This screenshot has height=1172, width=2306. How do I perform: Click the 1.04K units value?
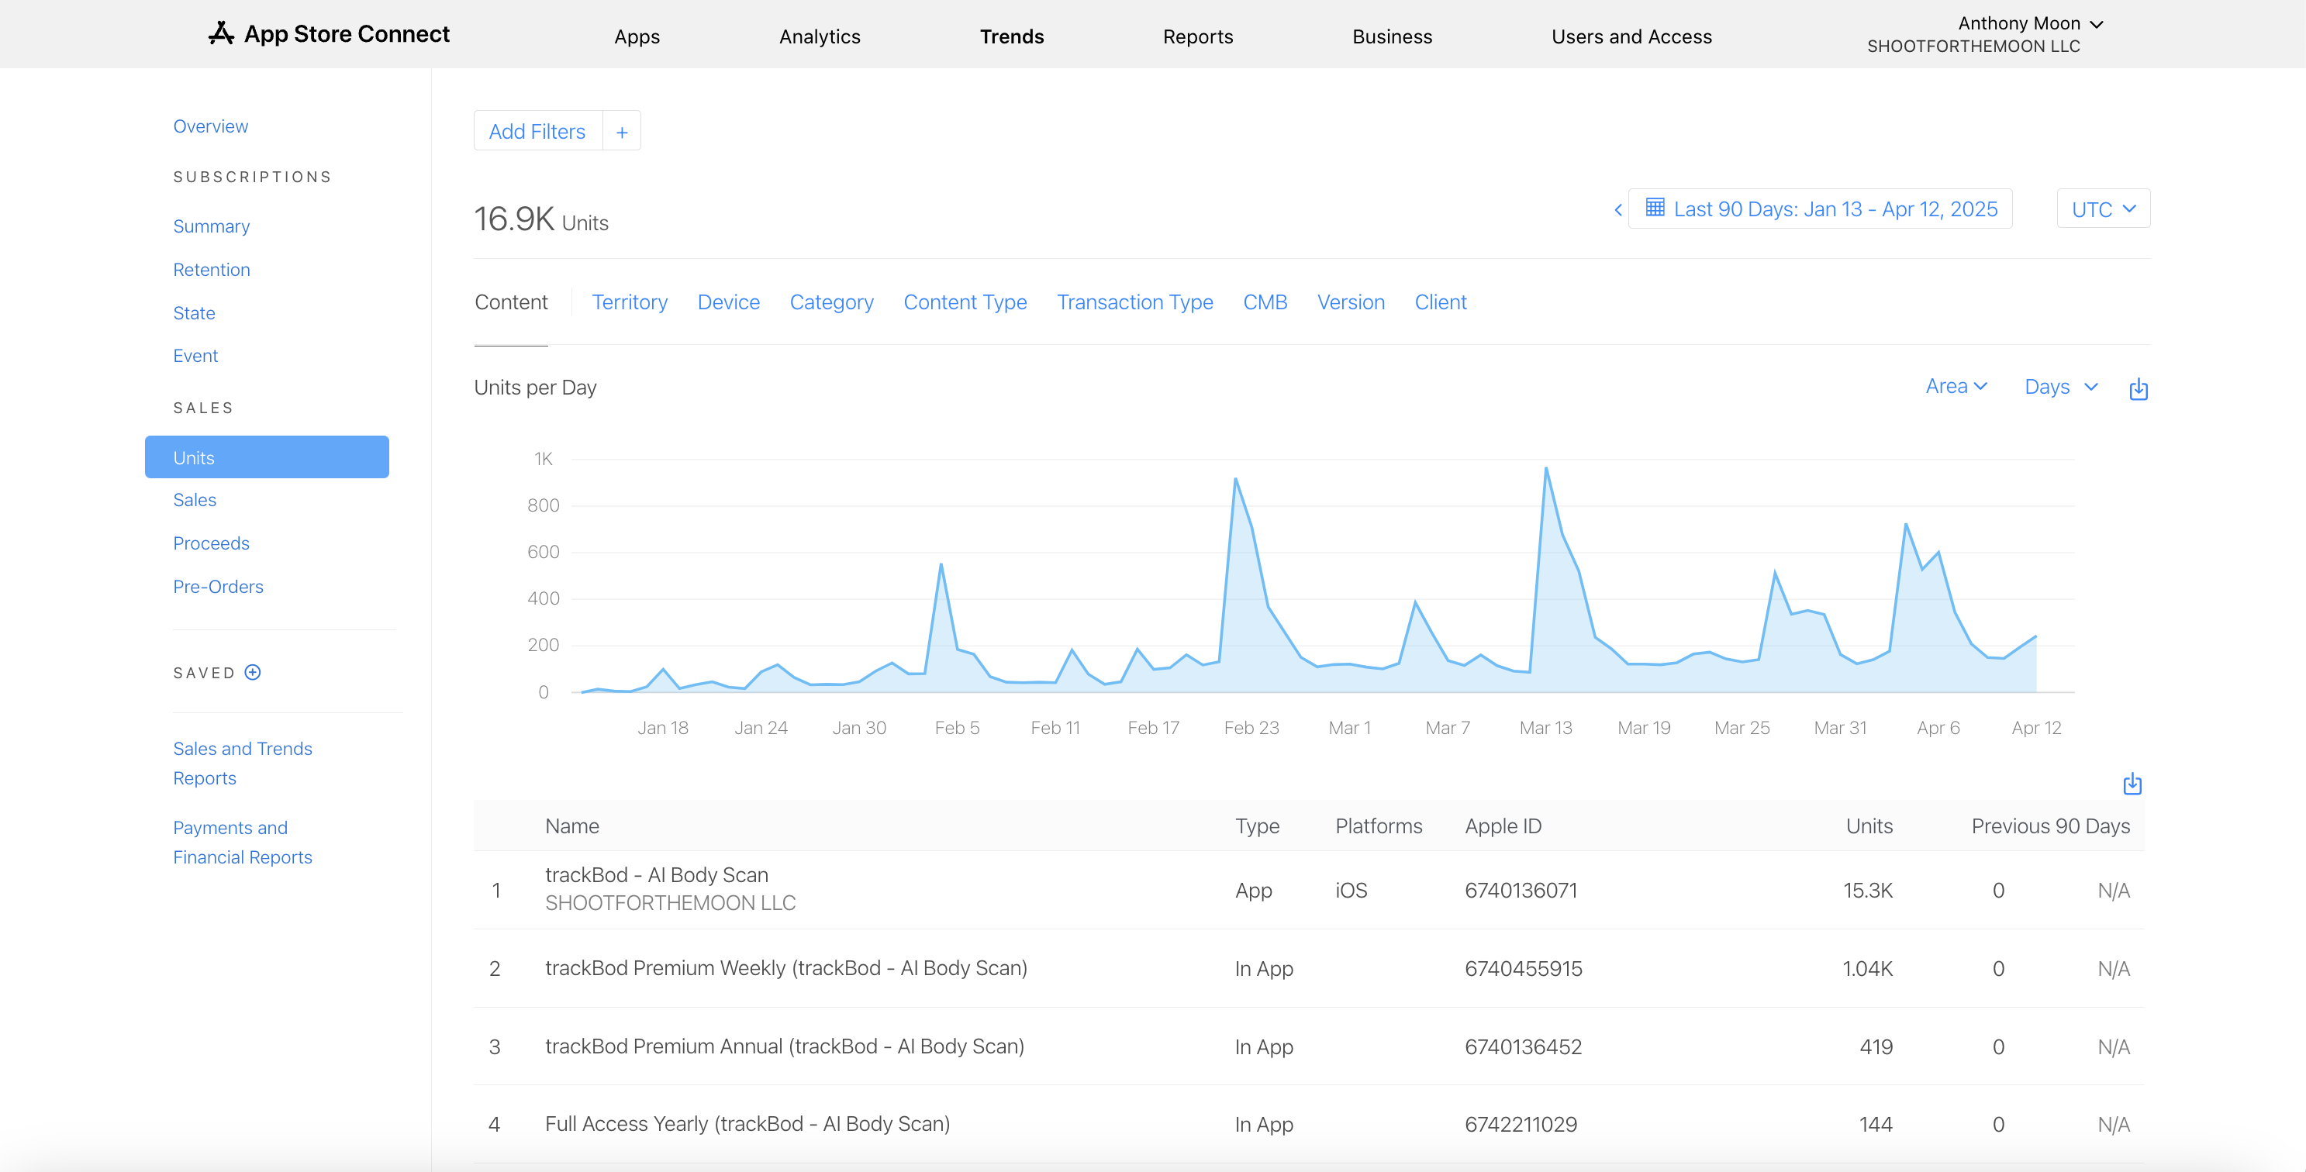pos(1867,968)
